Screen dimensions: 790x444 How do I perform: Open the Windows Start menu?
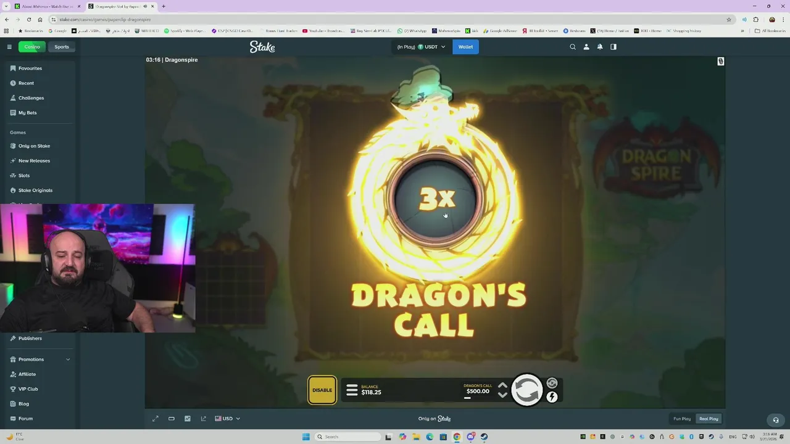tap(306, 437)
